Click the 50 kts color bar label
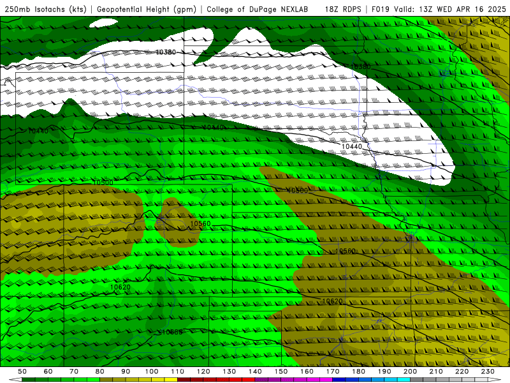The image size is (510, 383). [x=22, y=372]
